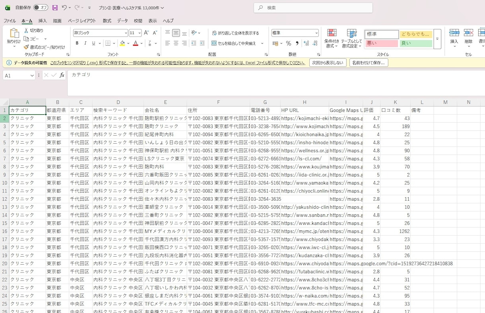485x313 pixels.
Task: Click the Insert Function fx icon
Action: (x=62, y=75)
